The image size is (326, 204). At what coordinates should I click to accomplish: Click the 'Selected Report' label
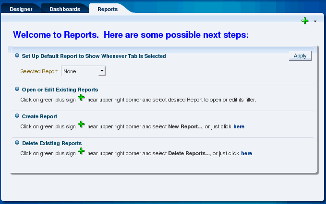(39, 71)
